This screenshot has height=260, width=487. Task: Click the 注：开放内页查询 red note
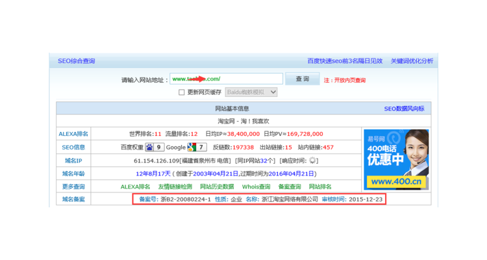345,80
